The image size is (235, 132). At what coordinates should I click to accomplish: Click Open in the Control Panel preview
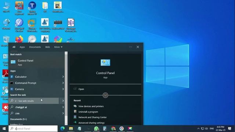[x=81, y=89]
